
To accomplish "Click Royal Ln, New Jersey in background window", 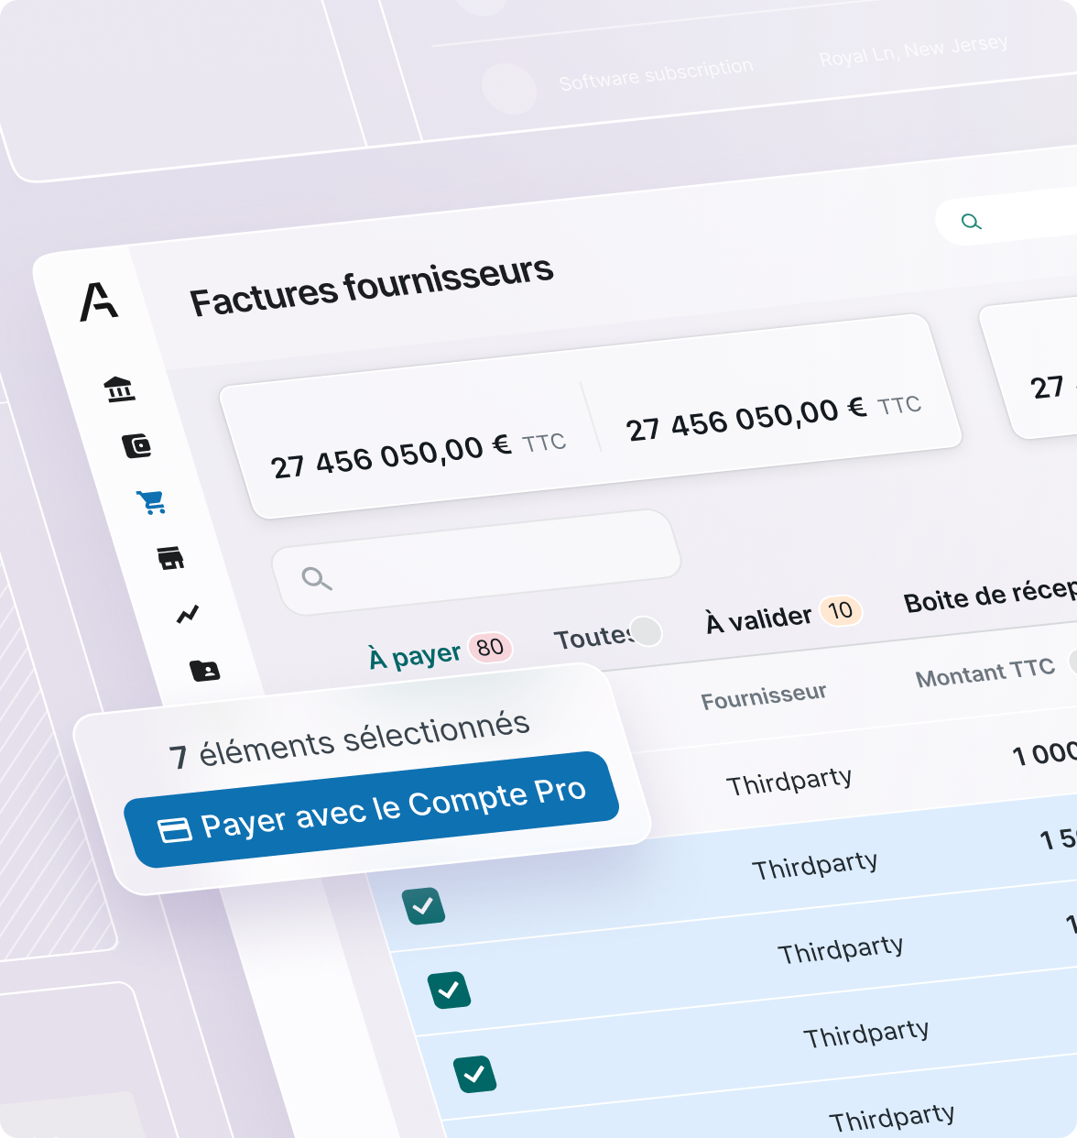I will pos(913,50).
